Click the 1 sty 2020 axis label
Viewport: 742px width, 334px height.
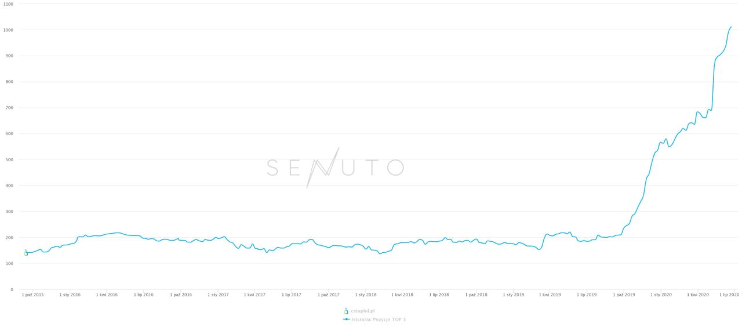[661, 295]
